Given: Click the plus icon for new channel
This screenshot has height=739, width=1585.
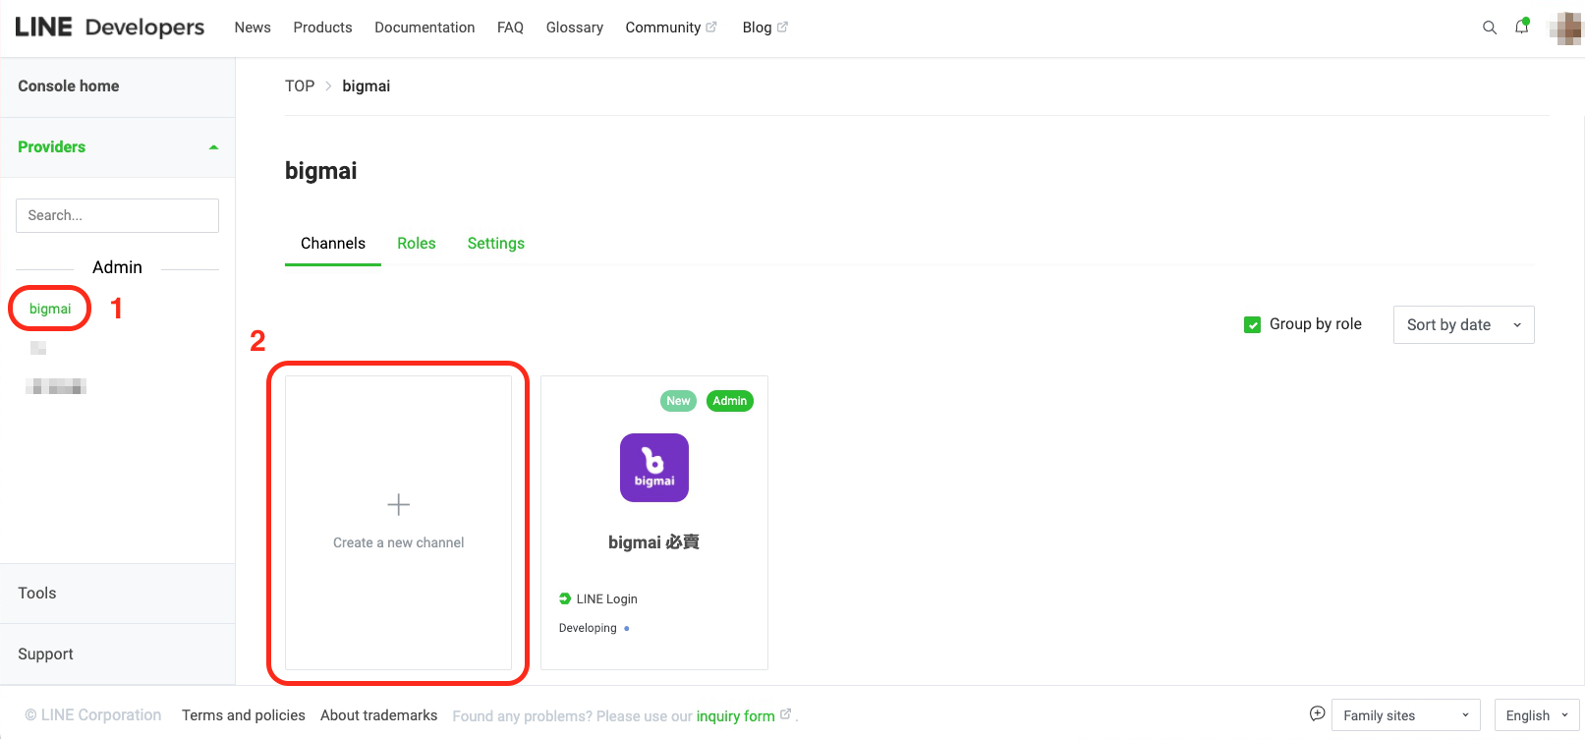Looking at the screenshot, I should [398, 505].
